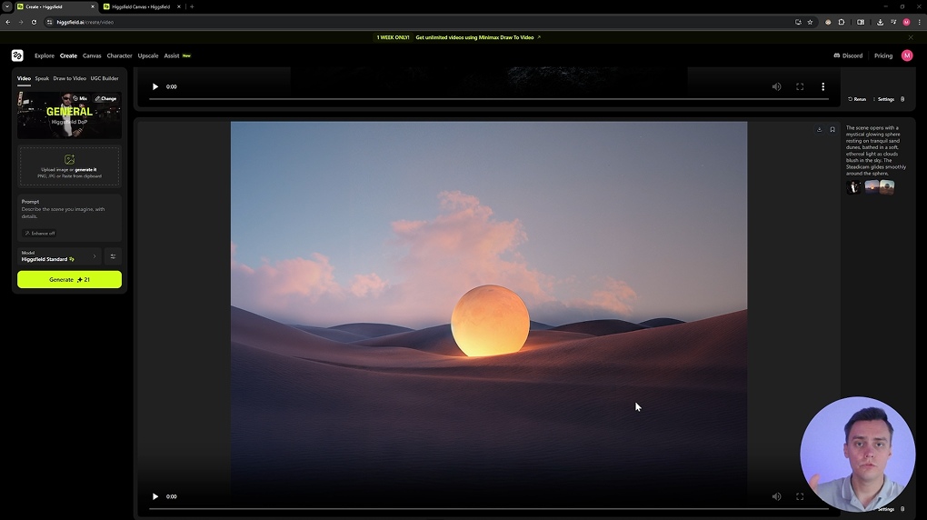This screenshot has height=520, width=927.
Task: Open the browser side panel icon
Action: [861, 22]
